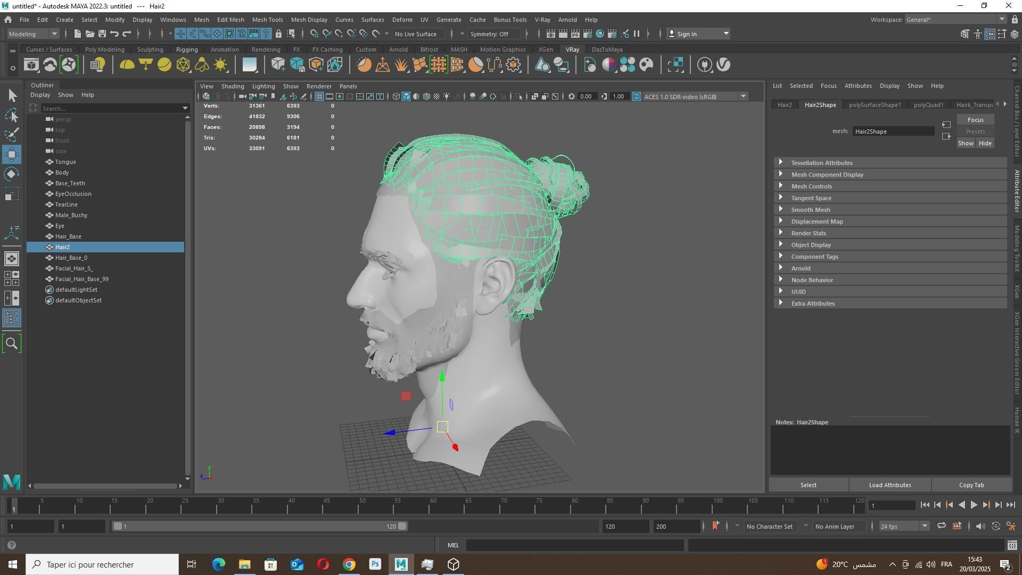1022x575 pixels.
Task: Click the mesh name field Hair2Shape
Action: tap(893, 132)
